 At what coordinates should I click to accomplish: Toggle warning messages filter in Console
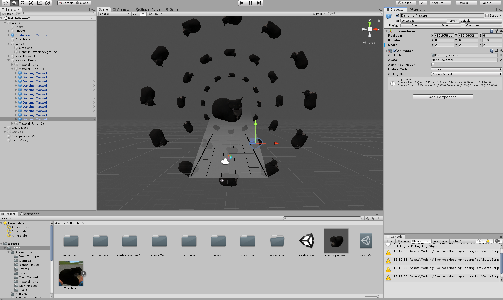(x=489, y=241)
